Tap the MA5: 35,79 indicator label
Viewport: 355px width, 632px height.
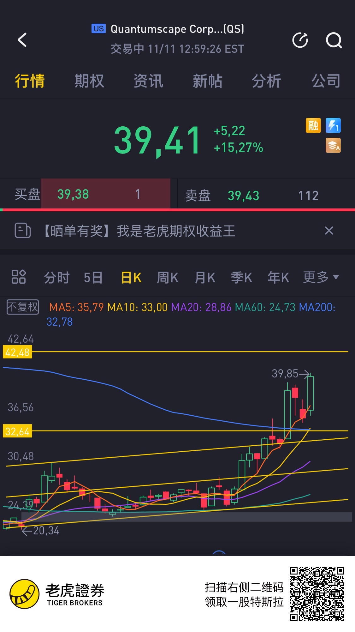coord(76,307)
